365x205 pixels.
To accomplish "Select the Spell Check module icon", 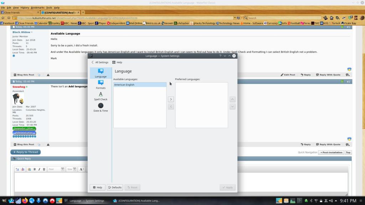I will click(101, 96).
